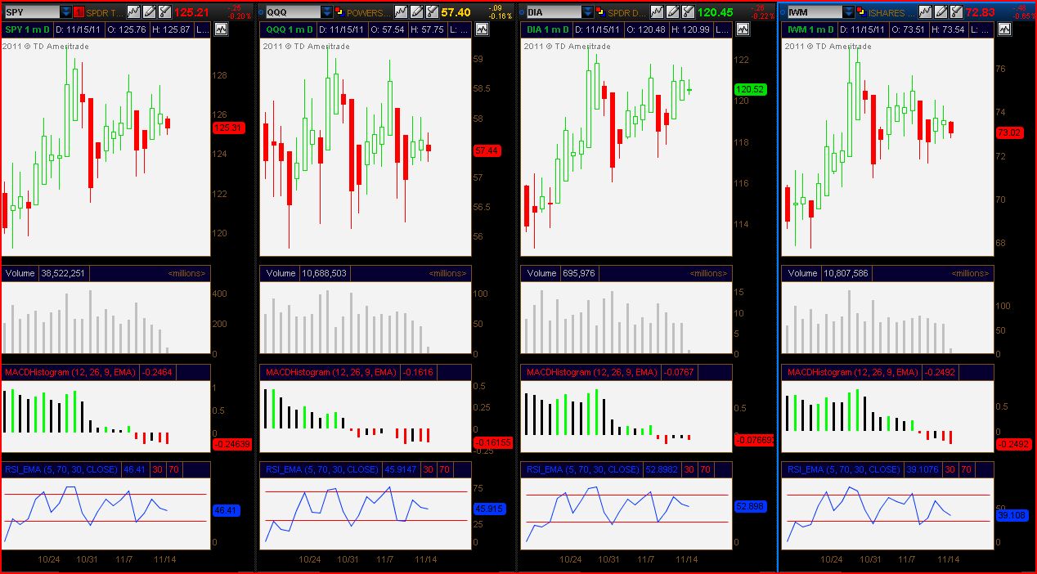This screenshot has width=1037, height=574.
Task: Open the SPY chart settings tool icon
Action: (x=165, y=12)
